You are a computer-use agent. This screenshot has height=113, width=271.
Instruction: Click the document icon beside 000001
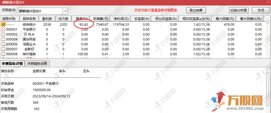(4, 30)
